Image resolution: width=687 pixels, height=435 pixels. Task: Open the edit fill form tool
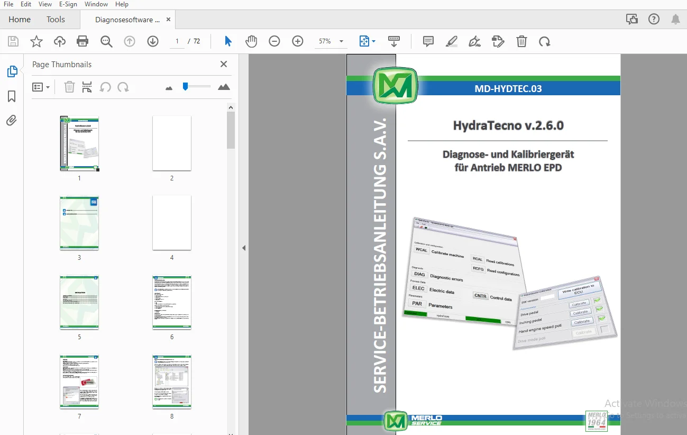tap(498, 41)
